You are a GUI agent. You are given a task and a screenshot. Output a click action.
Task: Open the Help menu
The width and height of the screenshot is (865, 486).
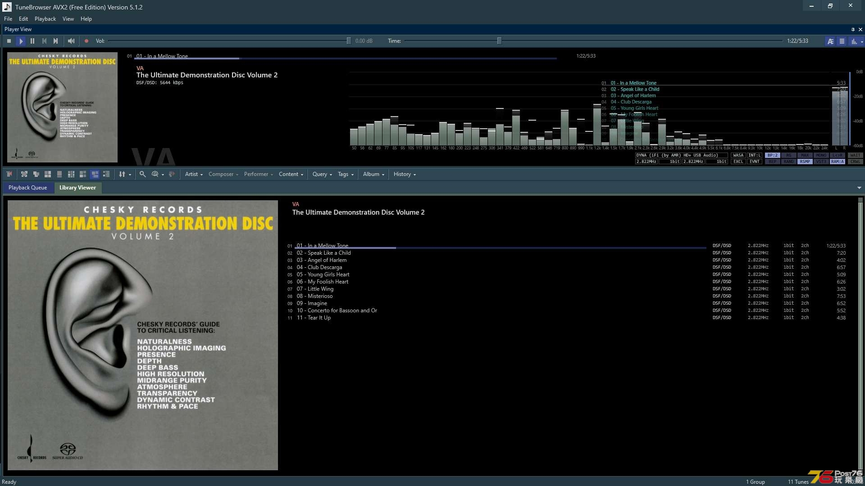[x=86, y=19]
